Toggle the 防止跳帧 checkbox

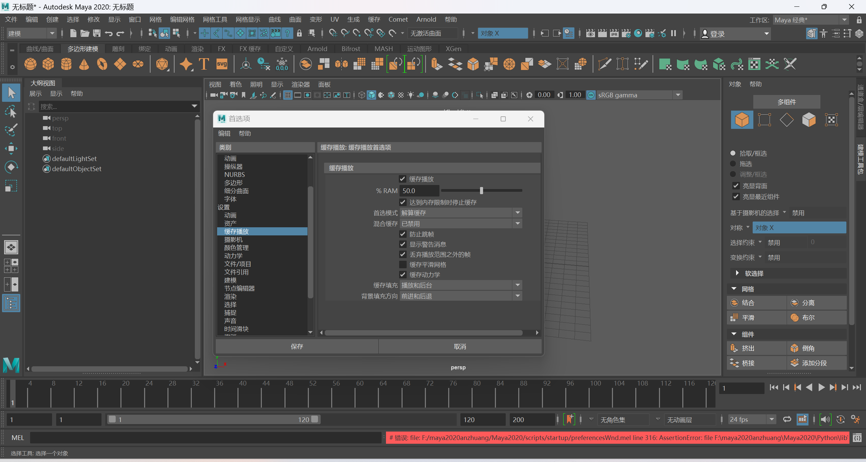click(403, 234)
